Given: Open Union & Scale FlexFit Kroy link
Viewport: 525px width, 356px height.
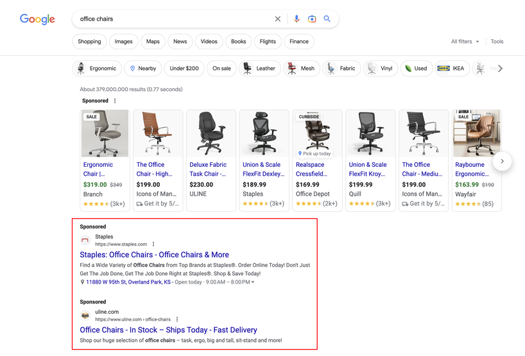Looking at the screenshot, I should click(x=368, y=169).
